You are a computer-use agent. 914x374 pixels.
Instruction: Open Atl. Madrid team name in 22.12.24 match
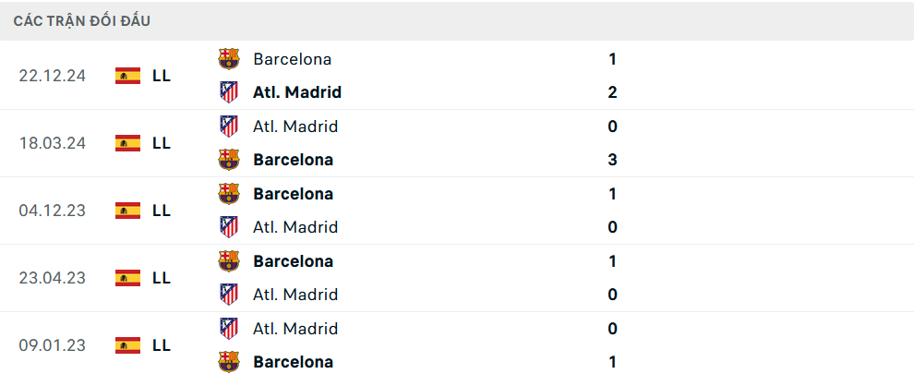(x=296, y=92)
